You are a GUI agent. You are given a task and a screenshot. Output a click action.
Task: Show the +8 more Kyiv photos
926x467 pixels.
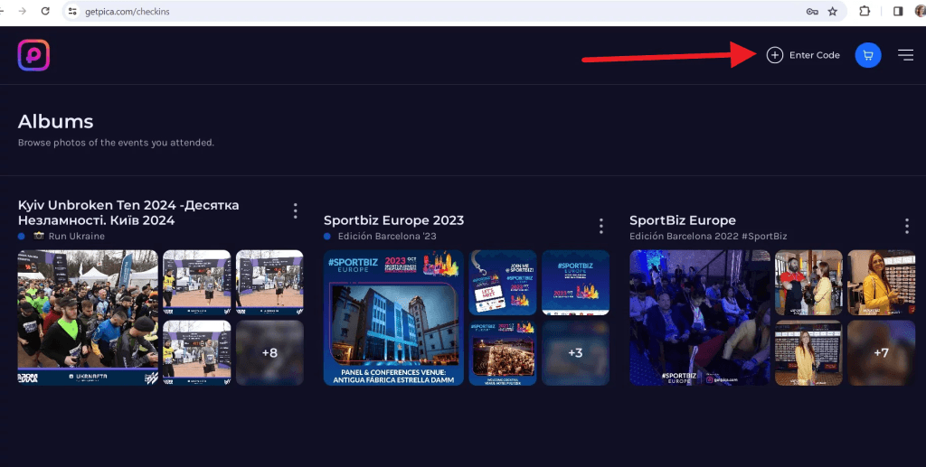coord(269,352)
